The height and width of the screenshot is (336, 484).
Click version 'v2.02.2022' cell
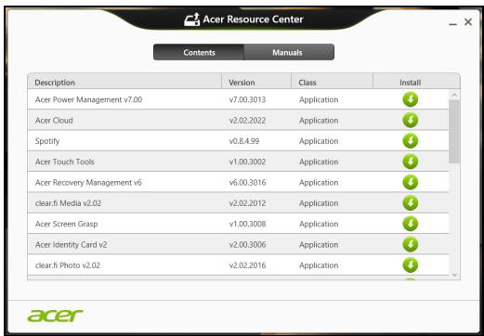(x=247, y=121)
